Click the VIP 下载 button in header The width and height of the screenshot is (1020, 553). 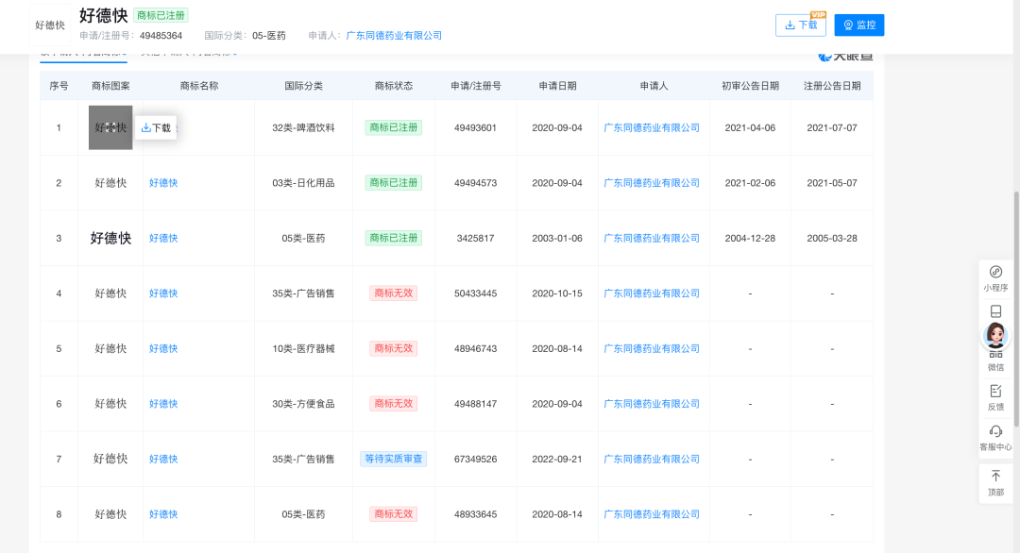click(800, 25)
